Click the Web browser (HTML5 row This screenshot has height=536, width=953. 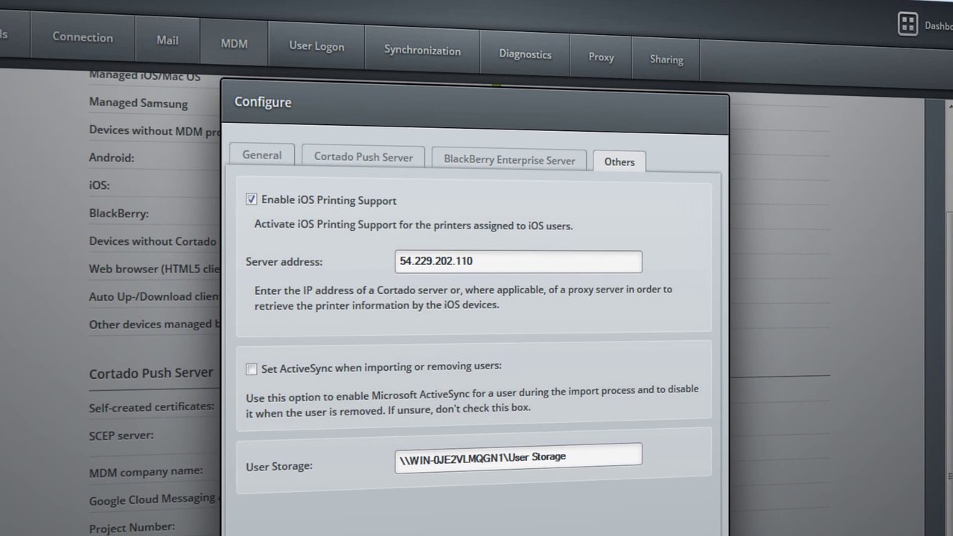(154, 269)
